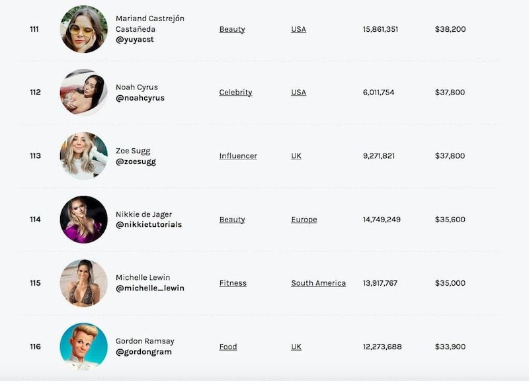Screen dimensions: 529x381
Task: Open the Fitness category link
Action: tap(233, 283)
